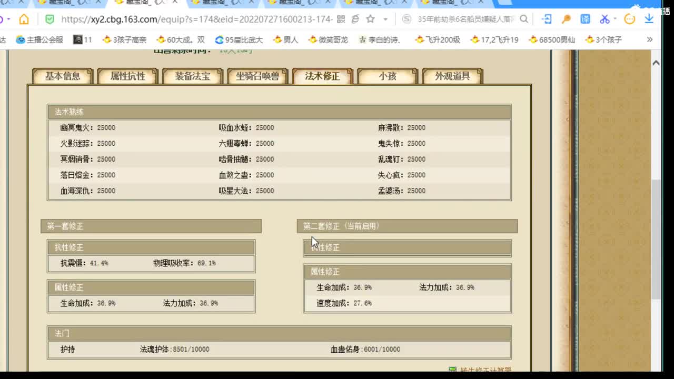Open the 飞升200级 bookmark
This screenshot has height=379, width=674.
pyautogui.click(x=438, y=39)
